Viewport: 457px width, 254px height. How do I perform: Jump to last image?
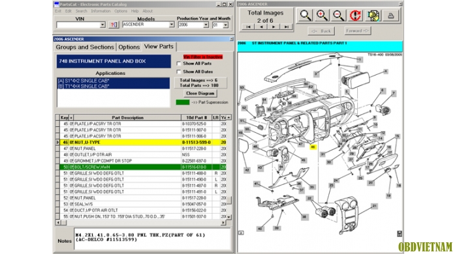[286, 27]
